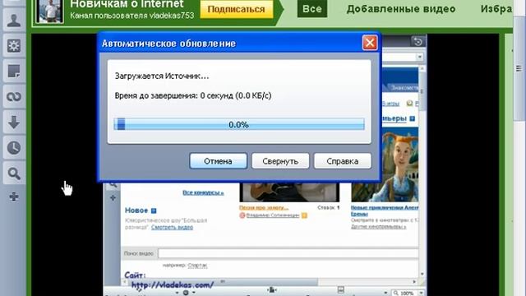Open the Все конкурсы link

[203, 192]
